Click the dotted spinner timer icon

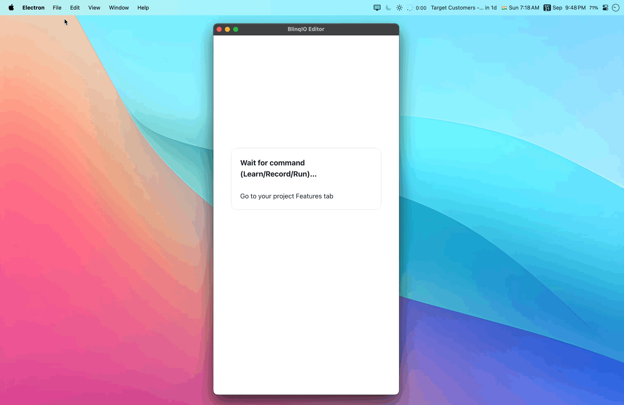click(410, 8)
